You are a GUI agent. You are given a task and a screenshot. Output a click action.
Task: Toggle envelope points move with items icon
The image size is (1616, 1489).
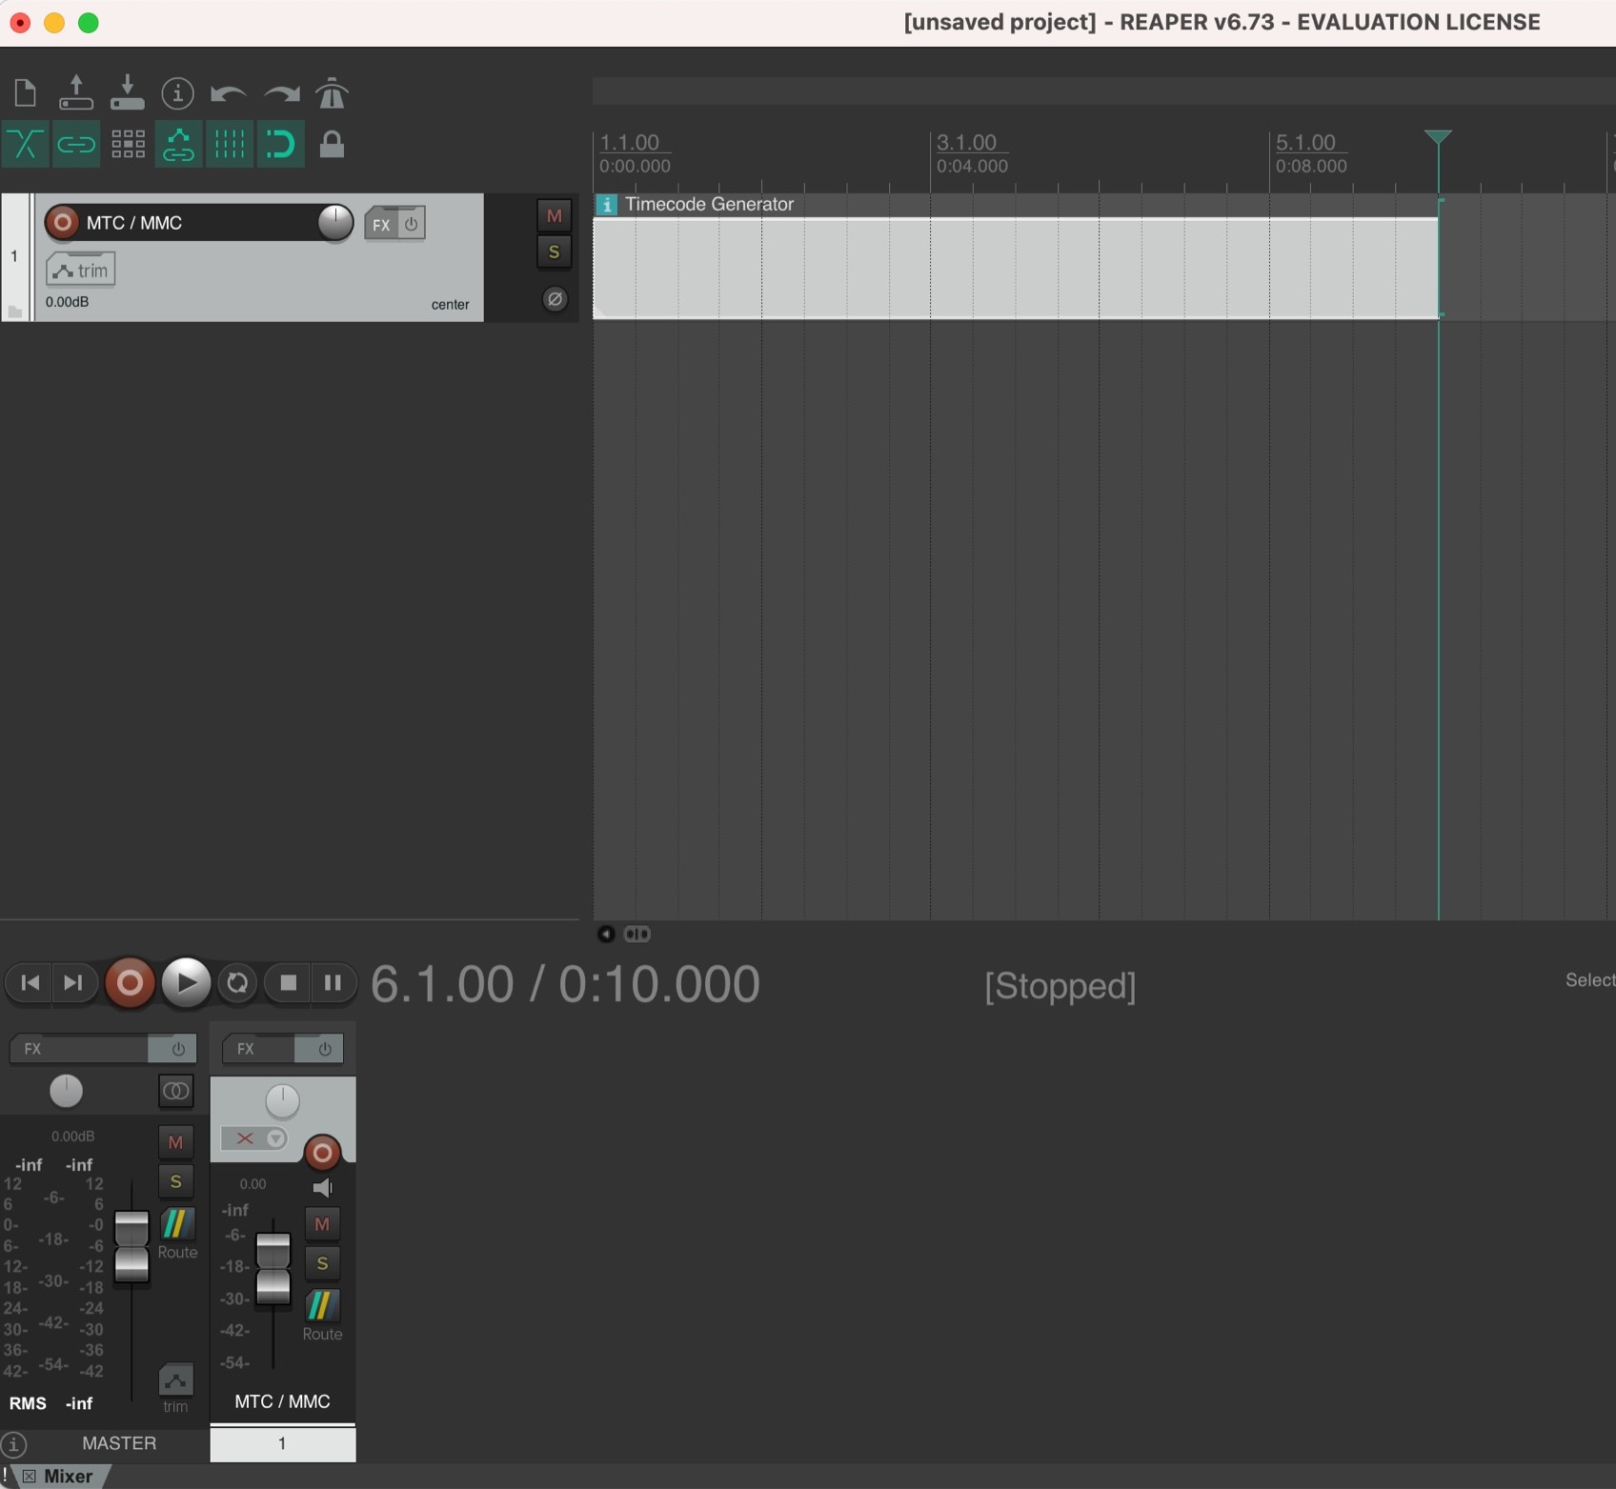pyautogui.click(x=178, y=145)
